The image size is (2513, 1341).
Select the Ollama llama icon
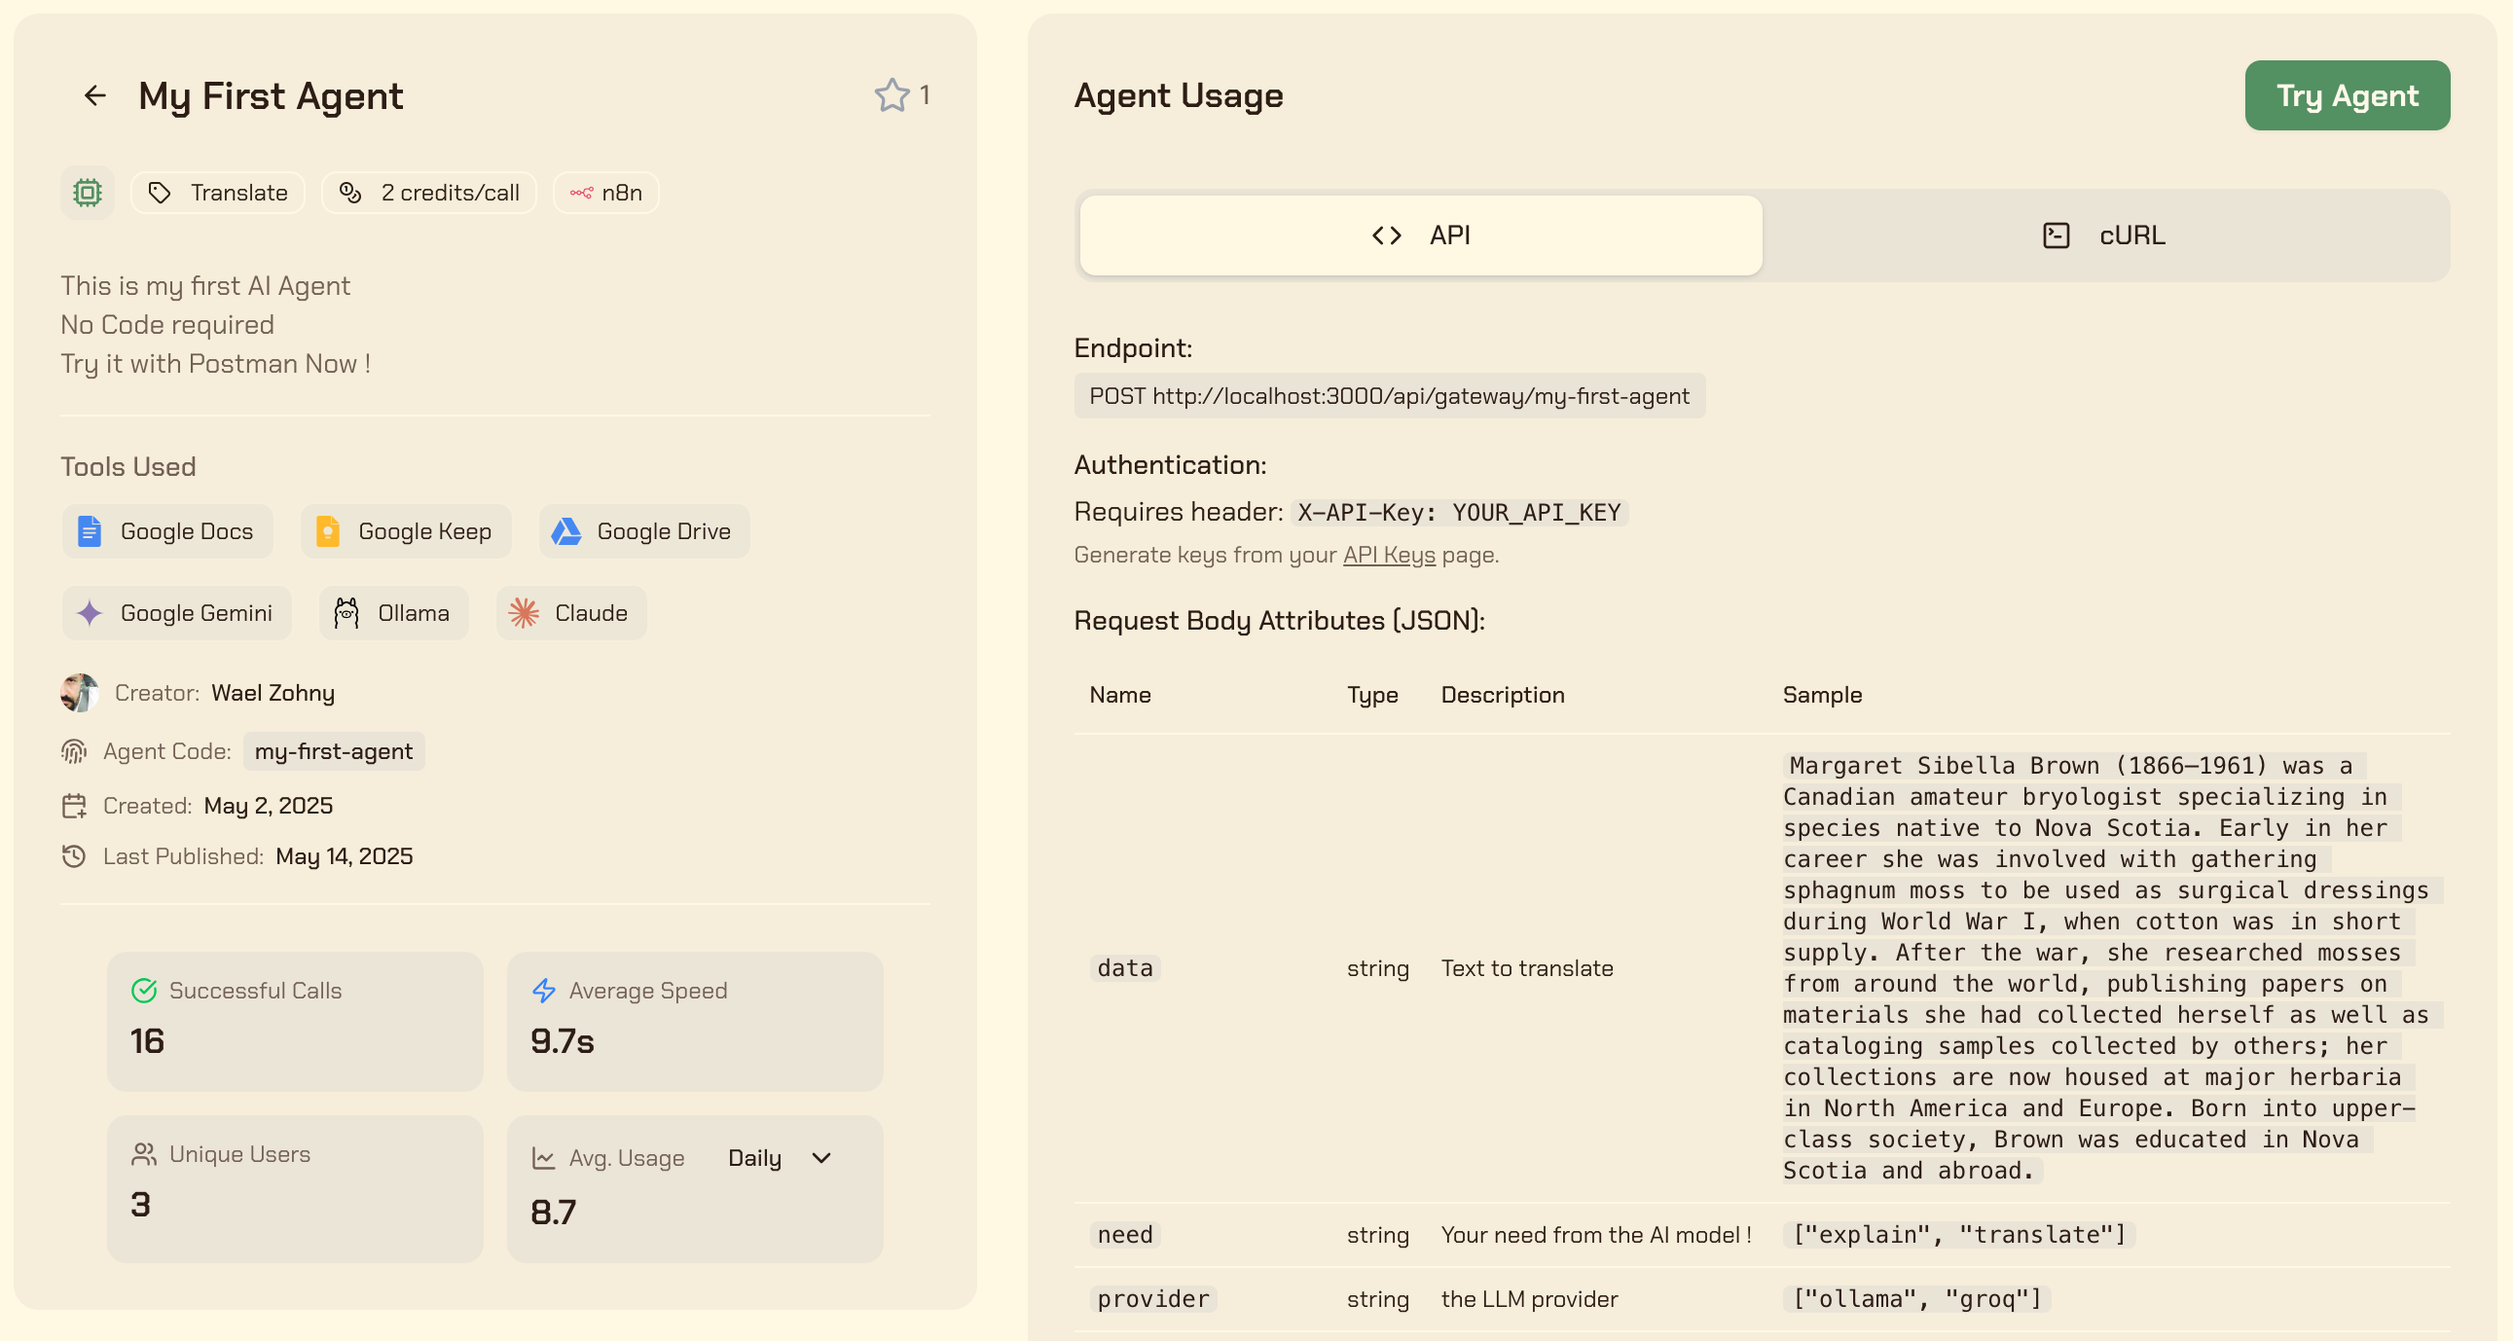[347, 612]
